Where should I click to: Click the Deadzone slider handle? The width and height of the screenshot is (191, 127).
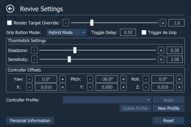(75, 50)
